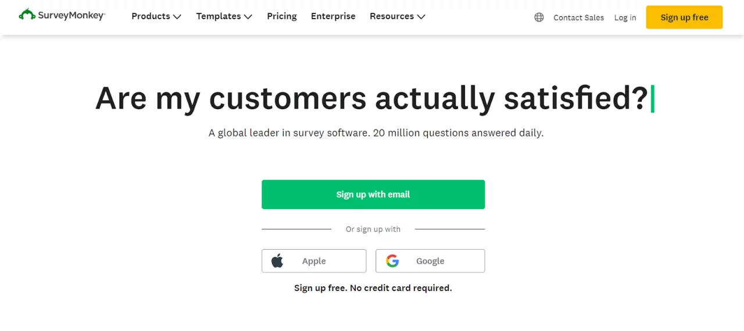Image resolution: width=744 pixels, height=331 pixels.
Task: Go to the Pricing page
Action: (282, 16)
